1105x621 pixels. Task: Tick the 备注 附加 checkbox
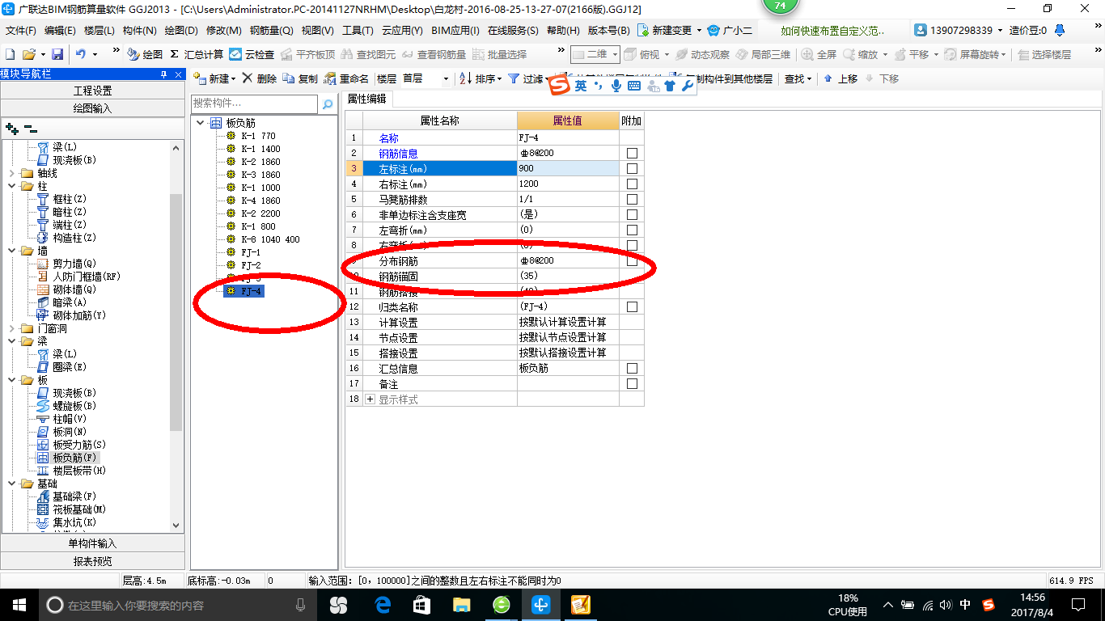coord(632,383)
